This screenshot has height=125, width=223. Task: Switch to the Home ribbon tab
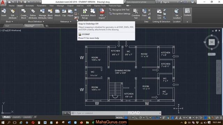pos(11,6)
